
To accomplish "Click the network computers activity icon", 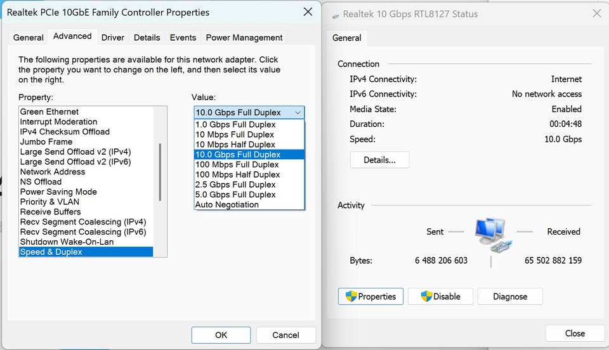I will click(x=494, y=235).
